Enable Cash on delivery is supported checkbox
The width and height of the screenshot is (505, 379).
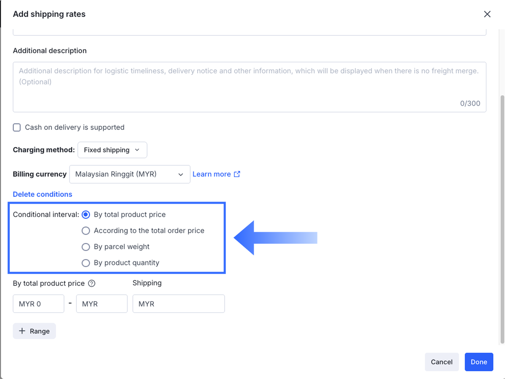click(x=17, y=127)
